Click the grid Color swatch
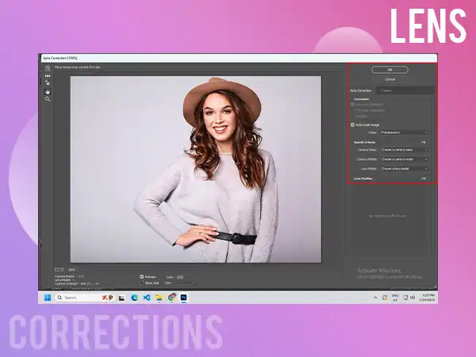Viewport: 476px width, 357px height. pos(180,277)
